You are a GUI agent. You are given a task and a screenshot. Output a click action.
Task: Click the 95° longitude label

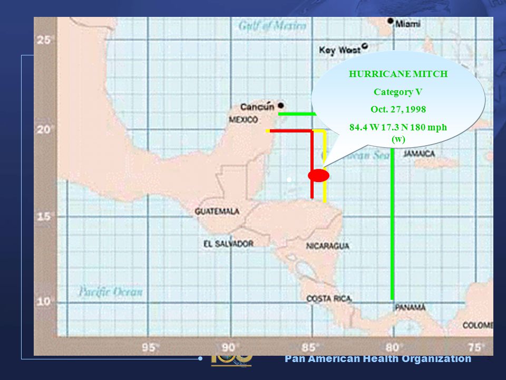tap(150, 348)
